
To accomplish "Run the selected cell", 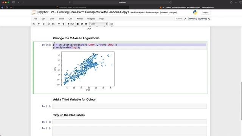I will 71,24.
